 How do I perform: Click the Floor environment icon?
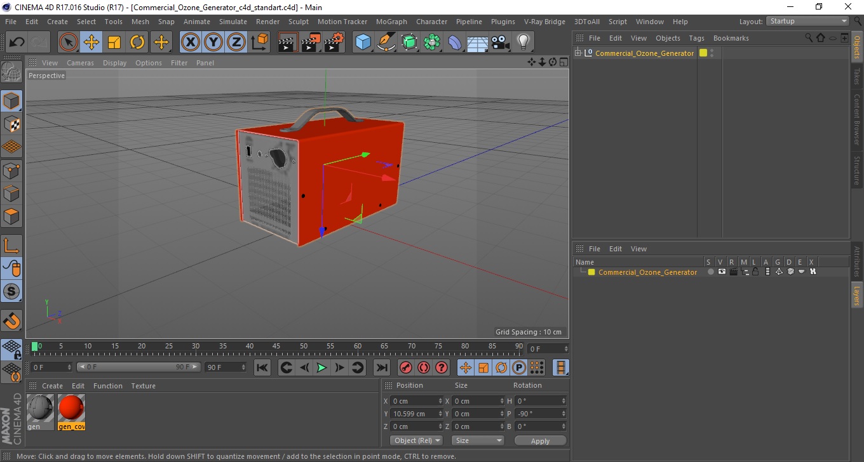(x=477, y=43)
